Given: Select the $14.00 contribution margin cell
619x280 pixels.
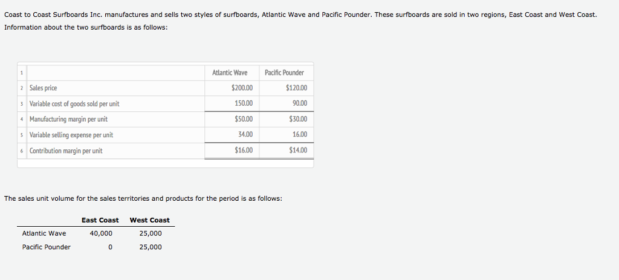Looking at the screenshot, I should pos(298,151).
